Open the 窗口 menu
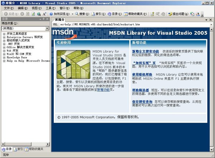The height and width of the screenshot is (158, 215). pos(64,8)
